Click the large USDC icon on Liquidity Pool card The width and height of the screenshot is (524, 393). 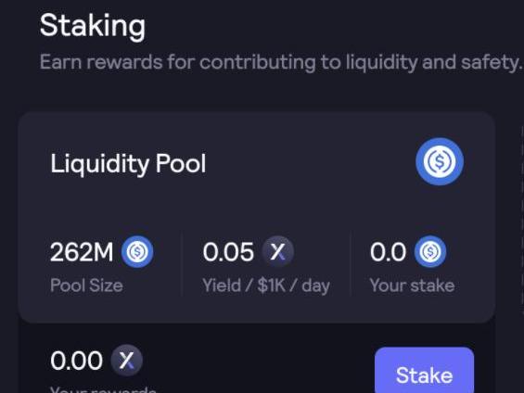[440, 161]
